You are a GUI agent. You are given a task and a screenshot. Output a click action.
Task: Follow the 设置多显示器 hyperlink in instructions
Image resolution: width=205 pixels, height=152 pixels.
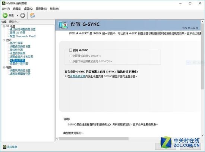(78, 76)
